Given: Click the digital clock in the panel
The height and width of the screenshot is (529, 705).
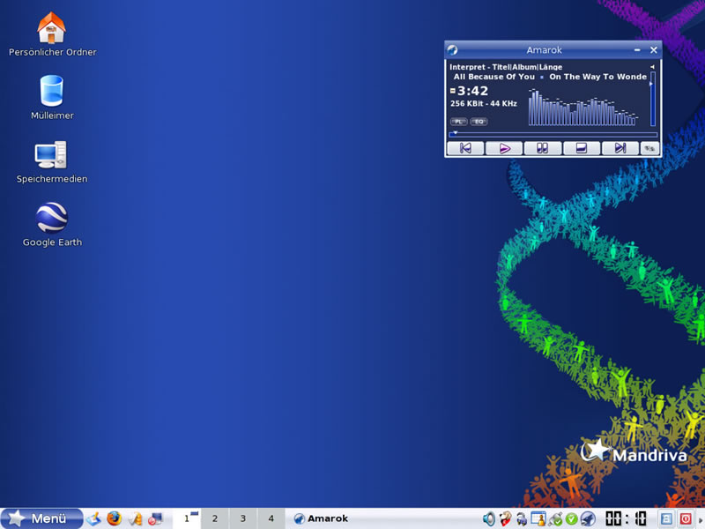Looking at the screenshot, I should coord(626,518).
